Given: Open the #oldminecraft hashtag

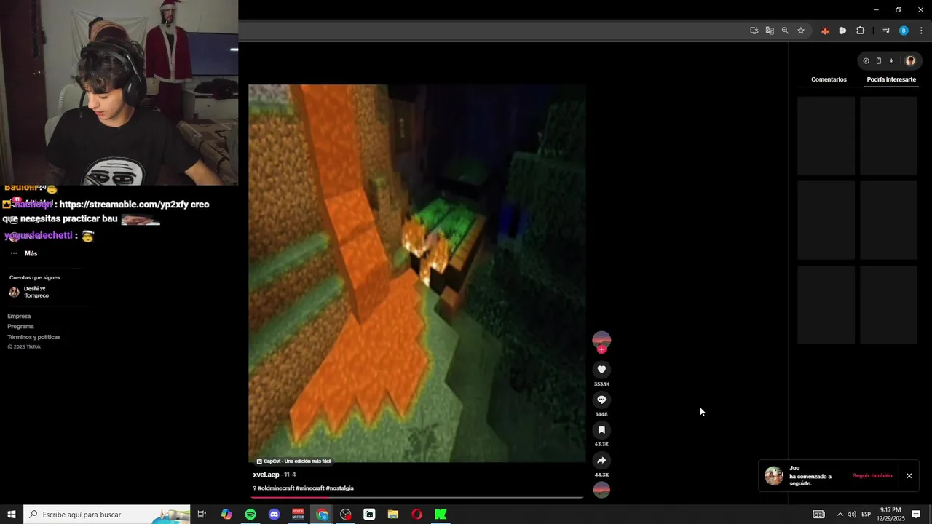Looking at the screenshot, I should [x=276, y=488].
